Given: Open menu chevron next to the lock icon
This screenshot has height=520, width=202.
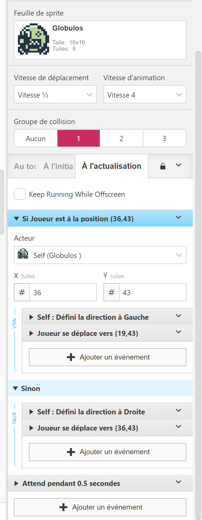Looking at the screenshot, I should coord(179,165).
